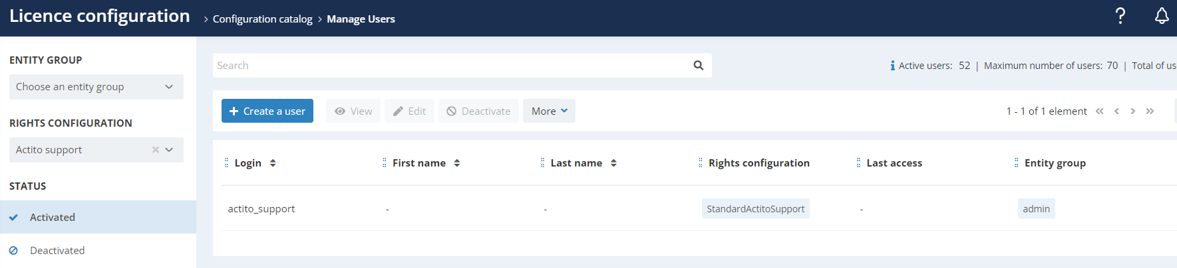Clear the Actito support rights selection

(x=155, y=150)
